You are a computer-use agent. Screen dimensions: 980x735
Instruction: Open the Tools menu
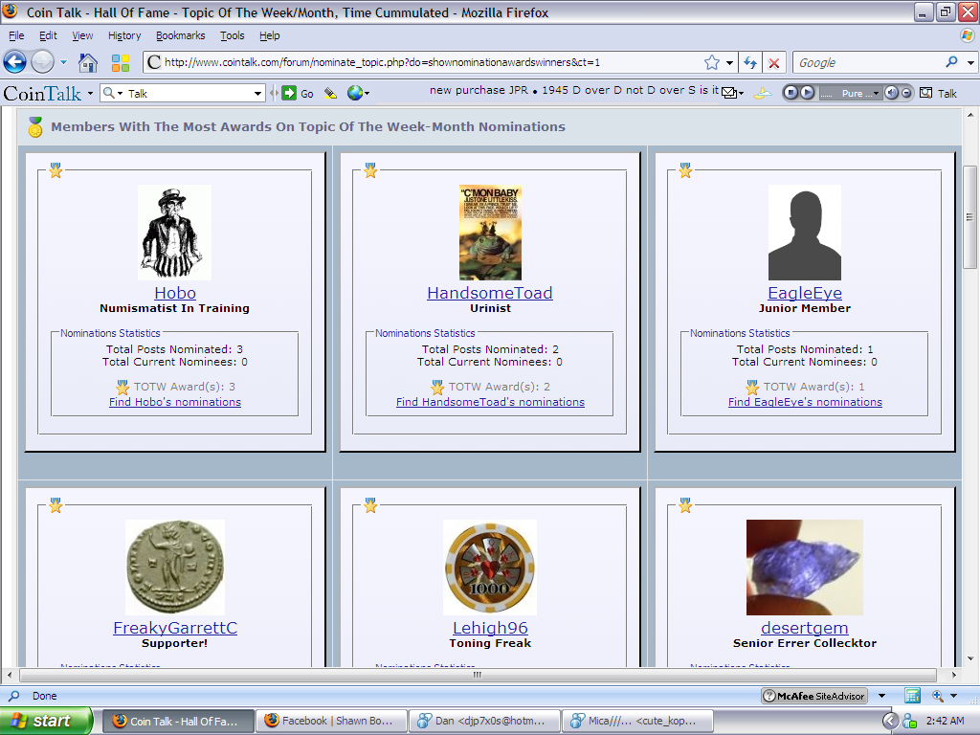coord(232,35)
